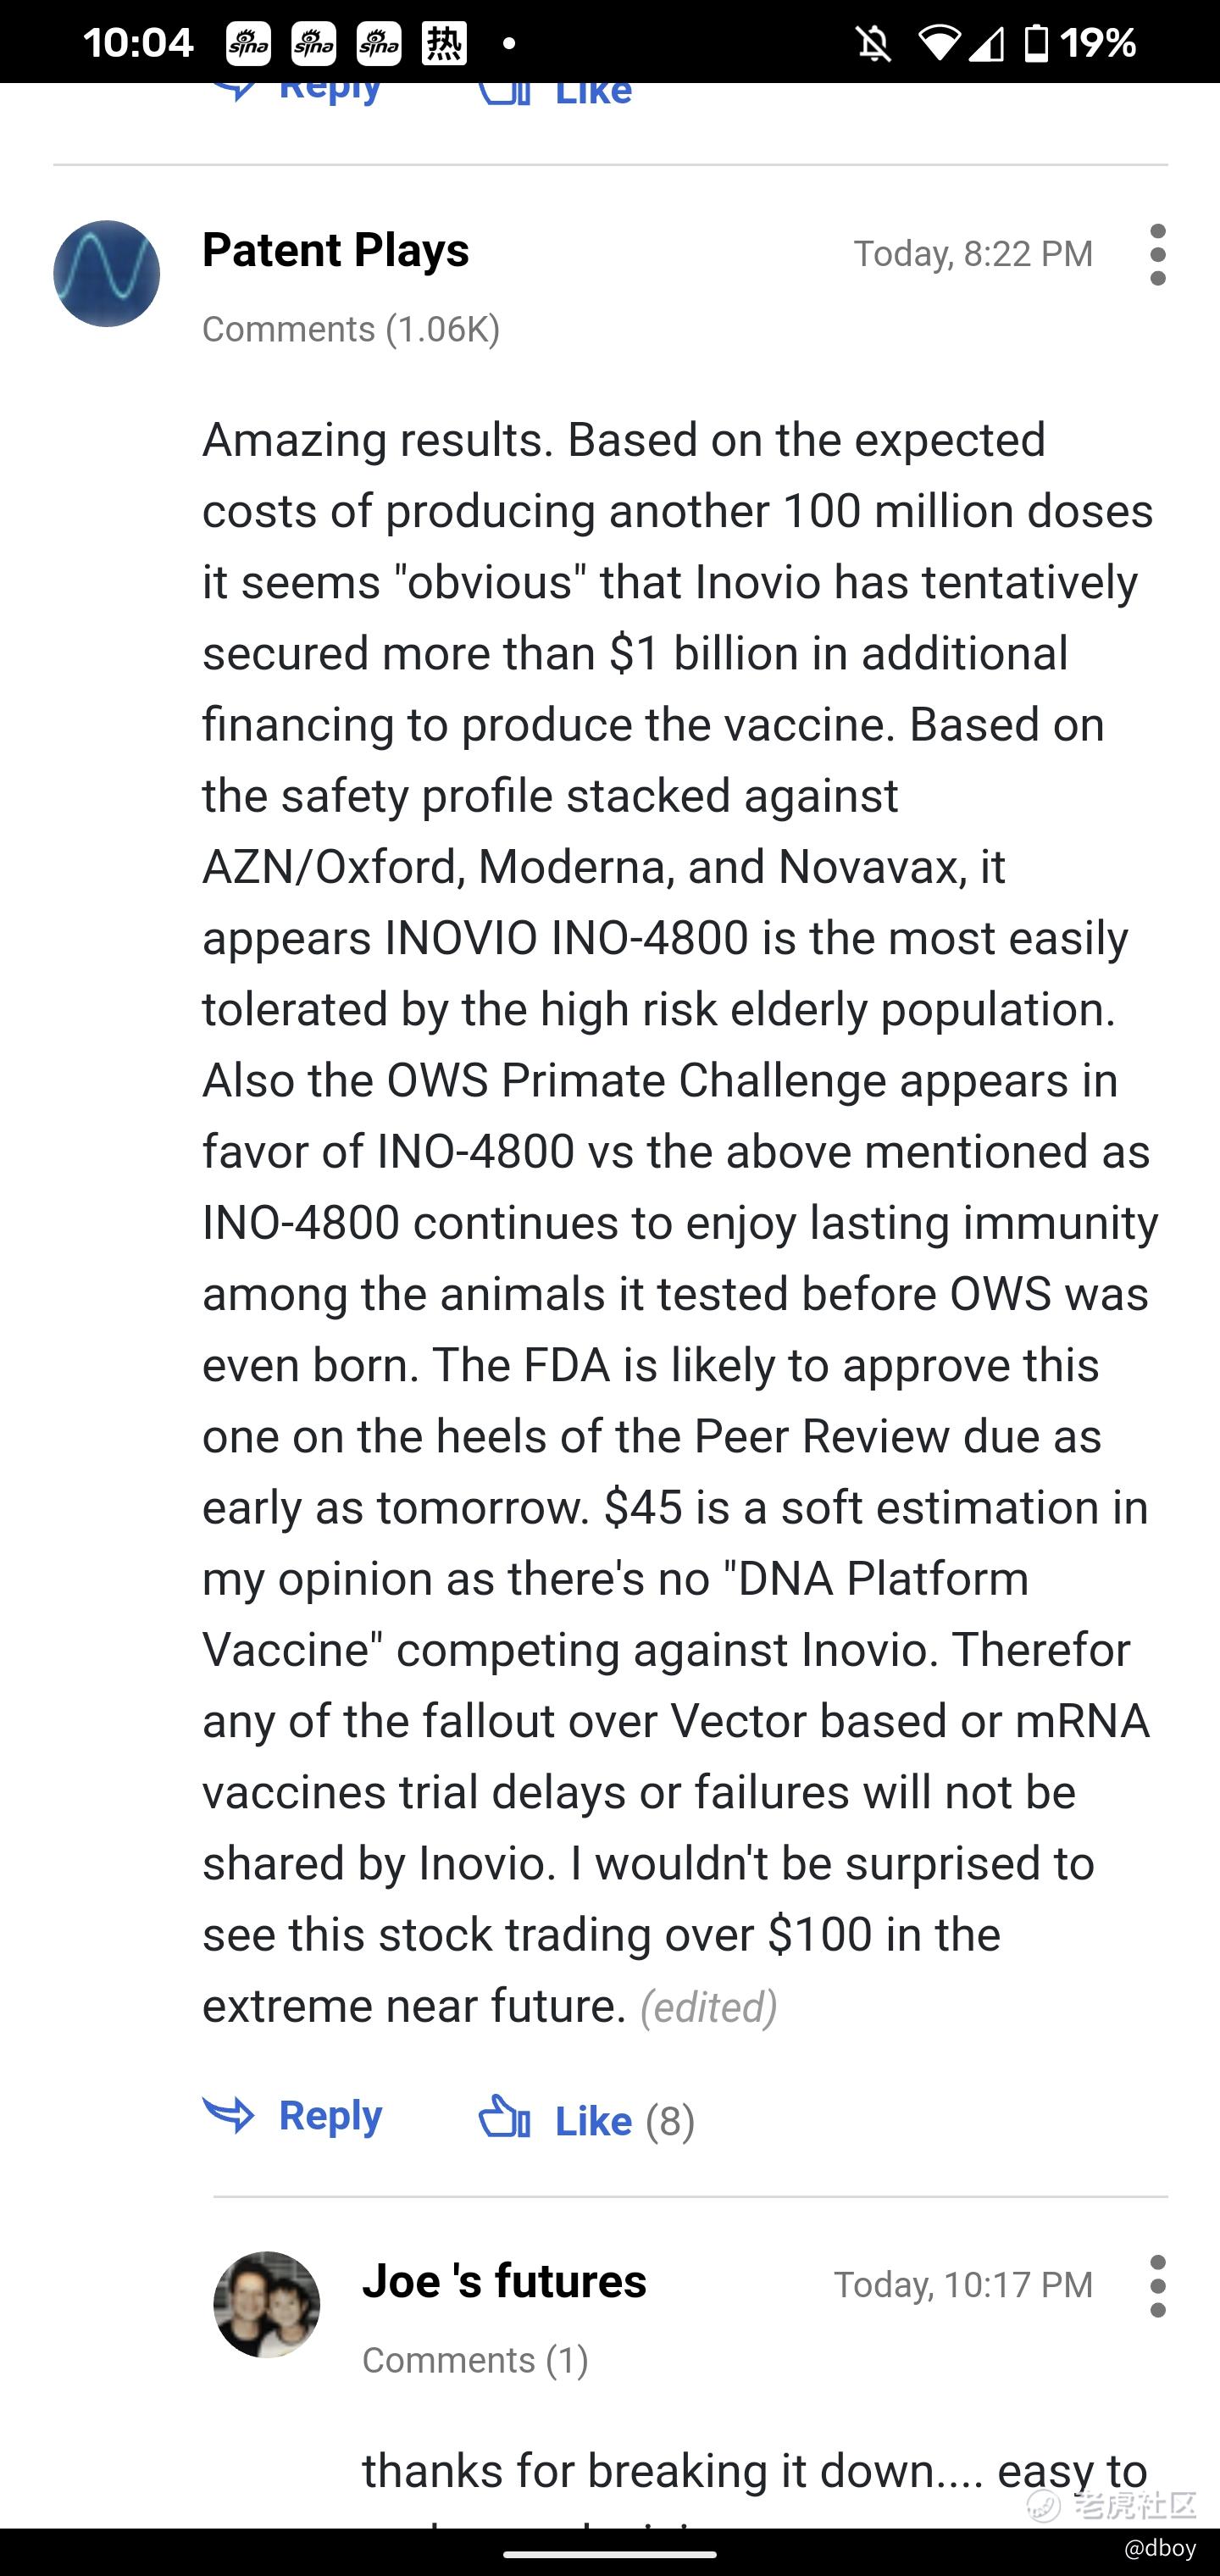View Patent Plays Comments (1.06K) history
The image size is (1220, 2576).
pos(351,329)
